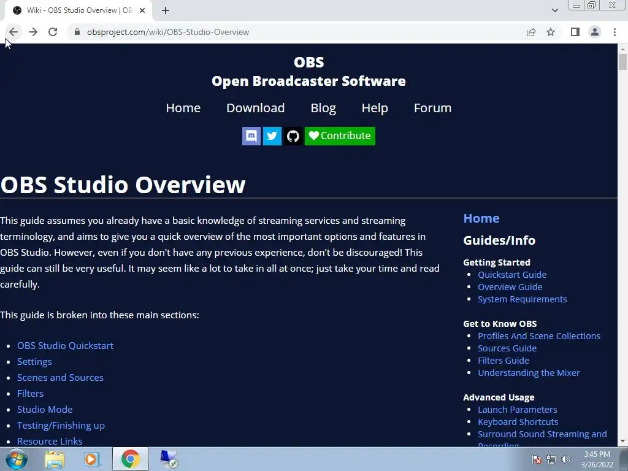Click the volume speaker tray icon
The image size is (628, 471).
pyautogui.click(x=565, y=459)
